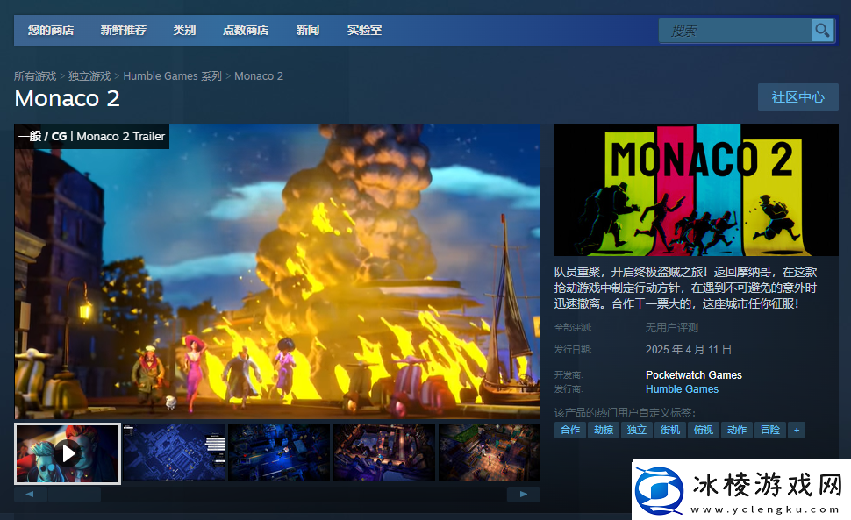This screenshot has height=520, width=851.
Task: Expand the 类别 dropdown menu
Action: tap(184, 31)
